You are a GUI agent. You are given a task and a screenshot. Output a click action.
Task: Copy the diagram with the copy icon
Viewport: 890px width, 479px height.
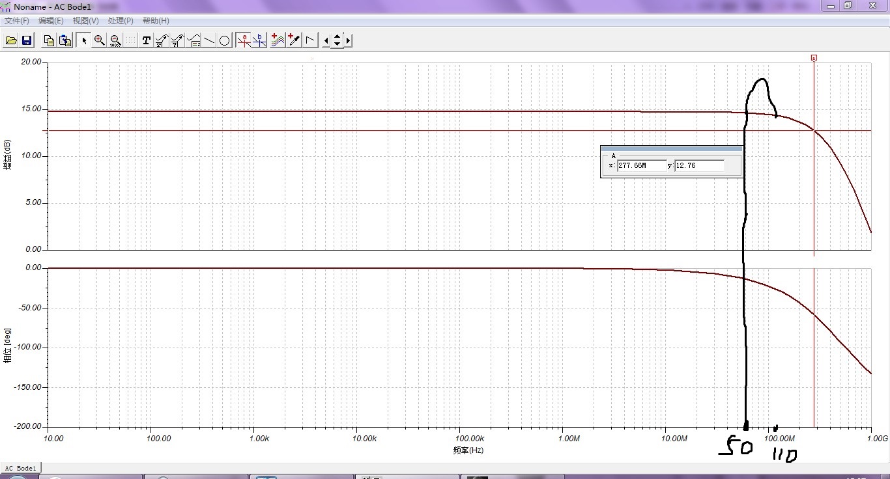point(49,40)
